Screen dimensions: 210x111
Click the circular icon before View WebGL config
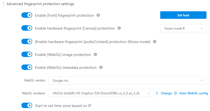(x=175, y=93)
